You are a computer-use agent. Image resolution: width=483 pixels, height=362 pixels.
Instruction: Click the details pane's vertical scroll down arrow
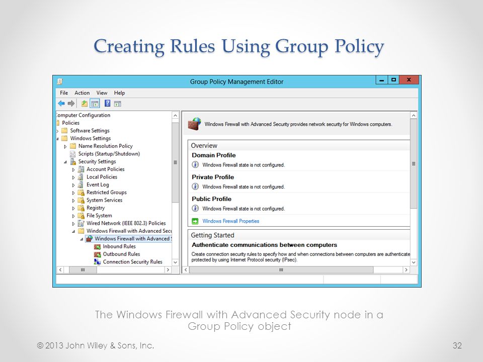click(x=414, y=262)
